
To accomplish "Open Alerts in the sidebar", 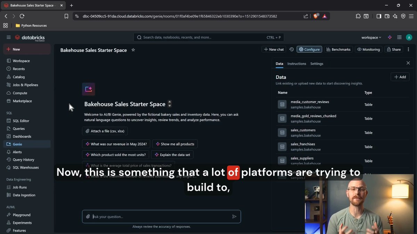I will [27, 152].
